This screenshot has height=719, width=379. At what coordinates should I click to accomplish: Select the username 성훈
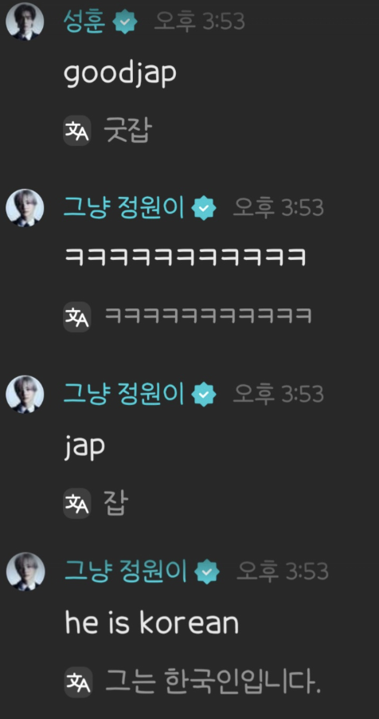(x=84, y=22)
